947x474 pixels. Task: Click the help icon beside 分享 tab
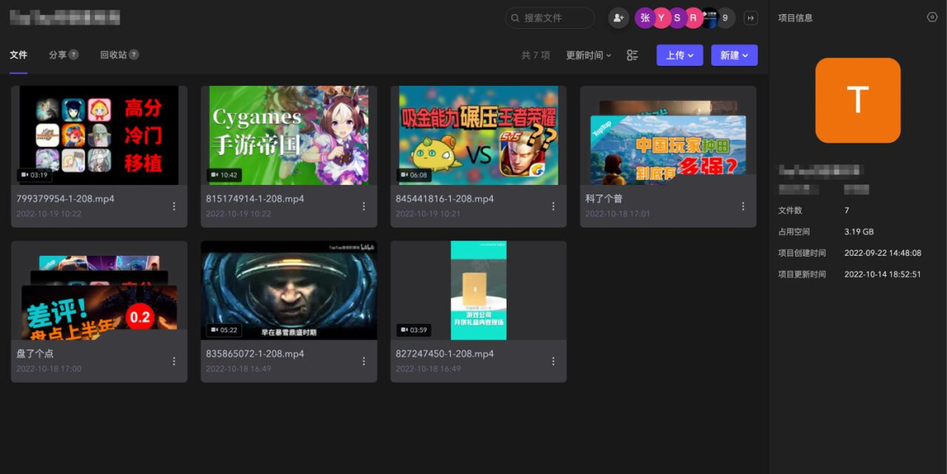[74, 54]
